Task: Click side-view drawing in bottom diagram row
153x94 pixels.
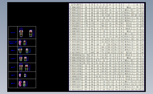Action: point(25,84)
